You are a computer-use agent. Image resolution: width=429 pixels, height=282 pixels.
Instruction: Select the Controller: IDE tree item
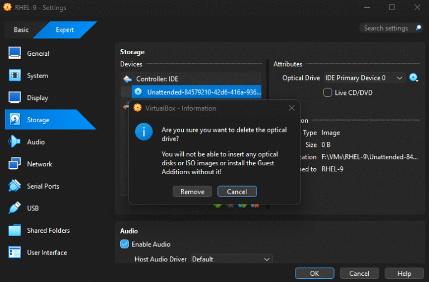pyautogui.click(x=157, y=79)
